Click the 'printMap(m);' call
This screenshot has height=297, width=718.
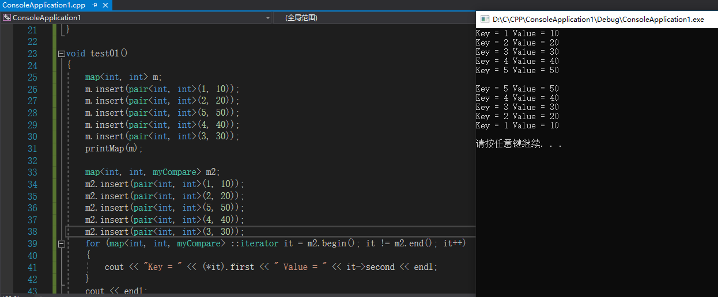[114, 148]
